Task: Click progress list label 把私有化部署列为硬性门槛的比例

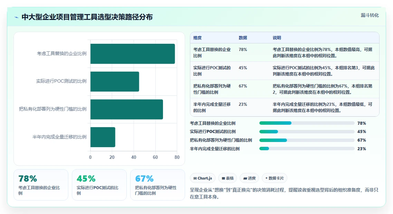Action: pos(221,140)
